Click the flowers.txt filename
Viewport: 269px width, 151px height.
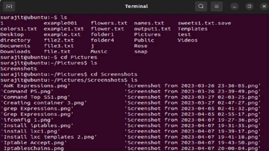click(109, 23)
